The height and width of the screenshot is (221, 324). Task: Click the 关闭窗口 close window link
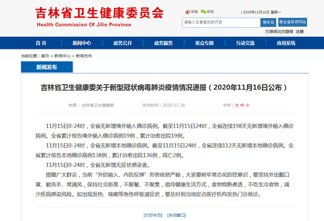click(177, 215)
